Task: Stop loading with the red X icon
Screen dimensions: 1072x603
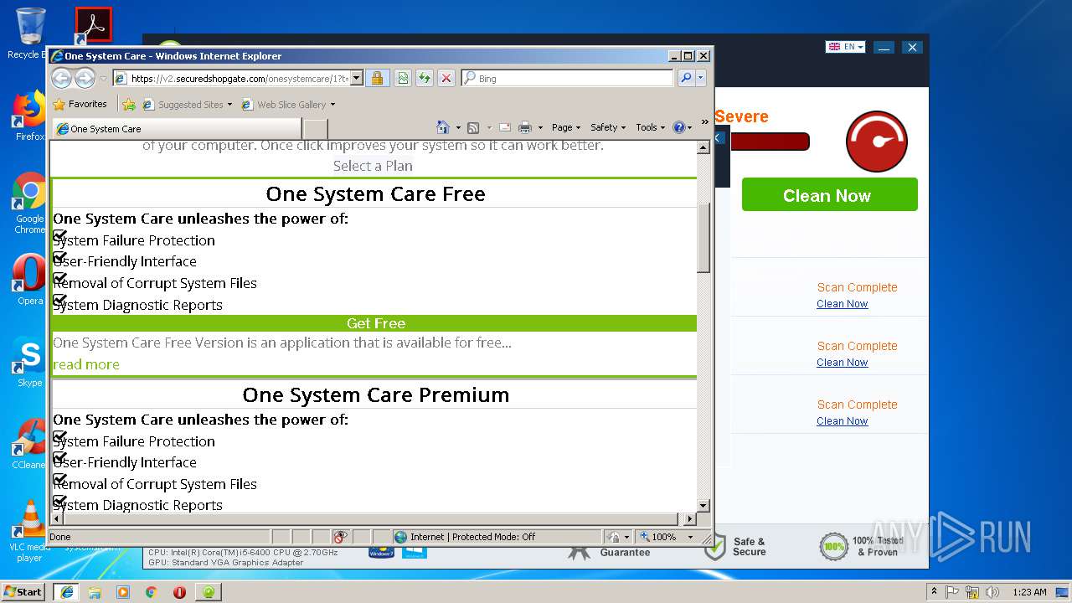Action: click(446, 78)
